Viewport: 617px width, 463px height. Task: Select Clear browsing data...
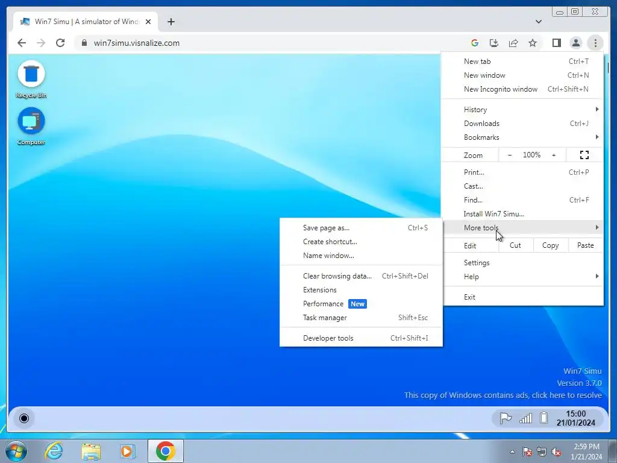pyautogui.click(x=361, y=276)
